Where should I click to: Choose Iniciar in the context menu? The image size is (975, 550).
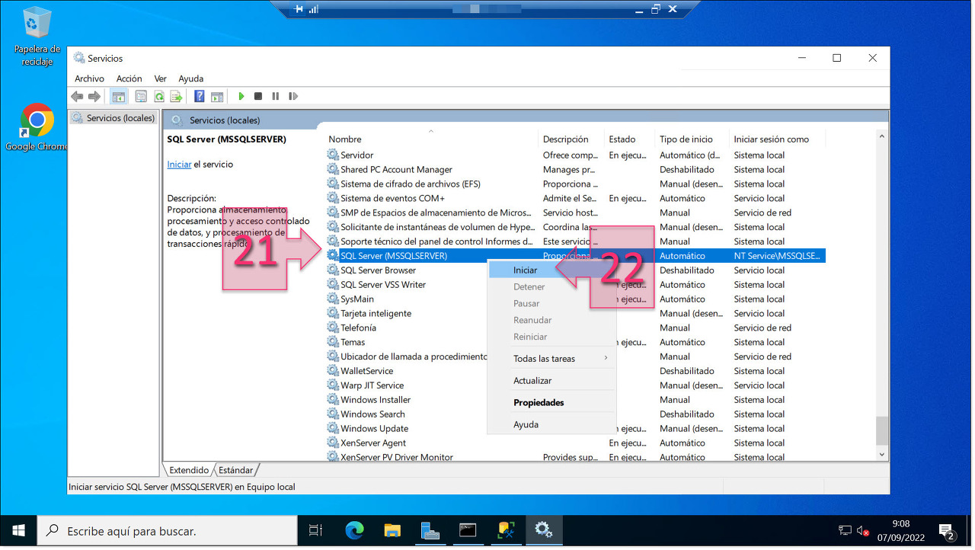click(551, 270)
